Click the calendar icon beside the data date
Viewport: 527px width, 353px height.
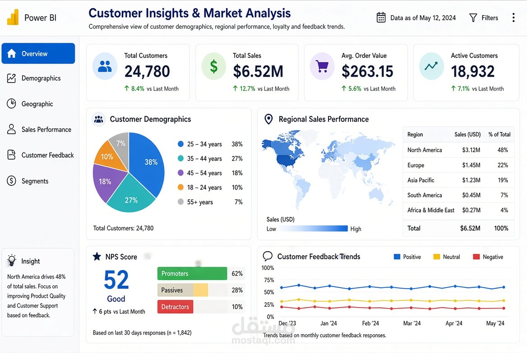381,18
